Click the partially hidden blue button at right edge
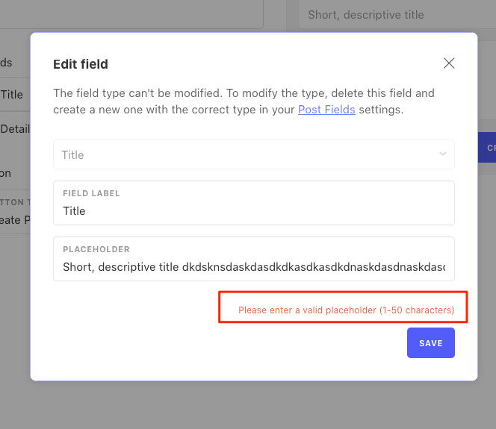Viewport: 496px width, 429px height. [487, 148]
